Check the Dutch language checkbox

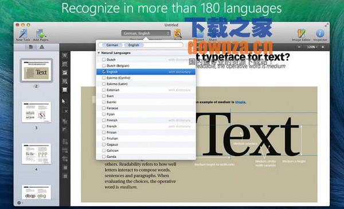coord(104,60)
